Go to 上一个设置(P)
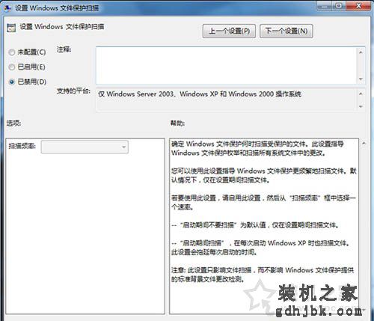The image size is (374, 321). click(229, 31)
